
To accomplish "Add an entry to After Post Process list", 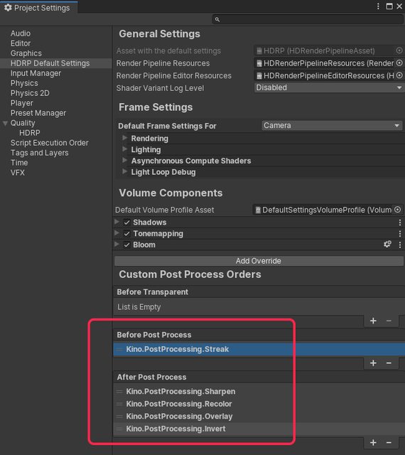I will (373, 442).
